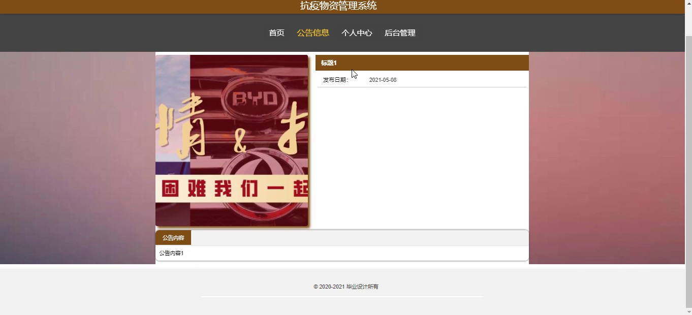The image size is (692, 315).
Task: Click the 发布日期 label
Action: pyautogui.click(x=336, y=80)
